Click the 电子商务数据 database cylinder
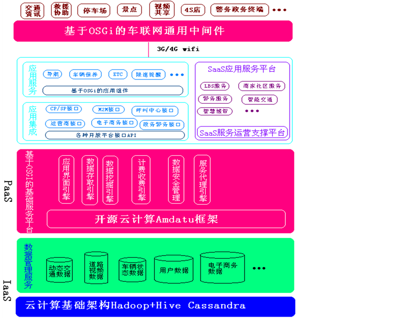This screenshot has height=318, width=396. (222, 268)
